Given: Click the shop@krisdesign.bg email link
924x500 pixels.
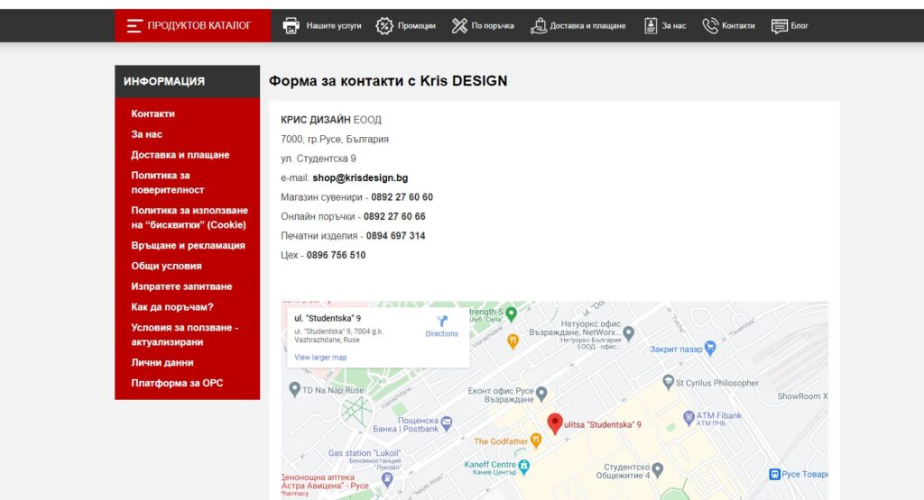Looking at the screenshot, I should point(360,177).
